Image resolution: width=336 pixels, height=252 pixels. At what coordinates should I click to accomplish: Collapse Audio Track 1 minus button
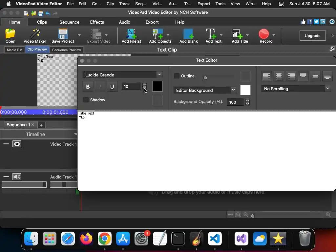6,177
